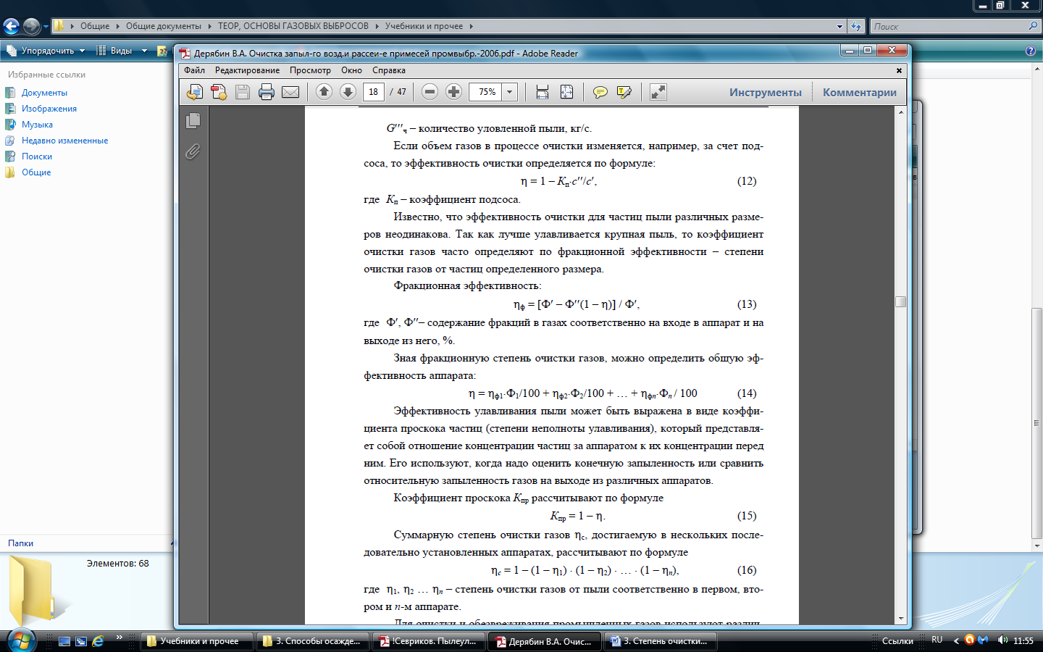The height and width of the screenshot is (652, 1043).
Task: Click the send by email envelope icon
Action: 290,92
